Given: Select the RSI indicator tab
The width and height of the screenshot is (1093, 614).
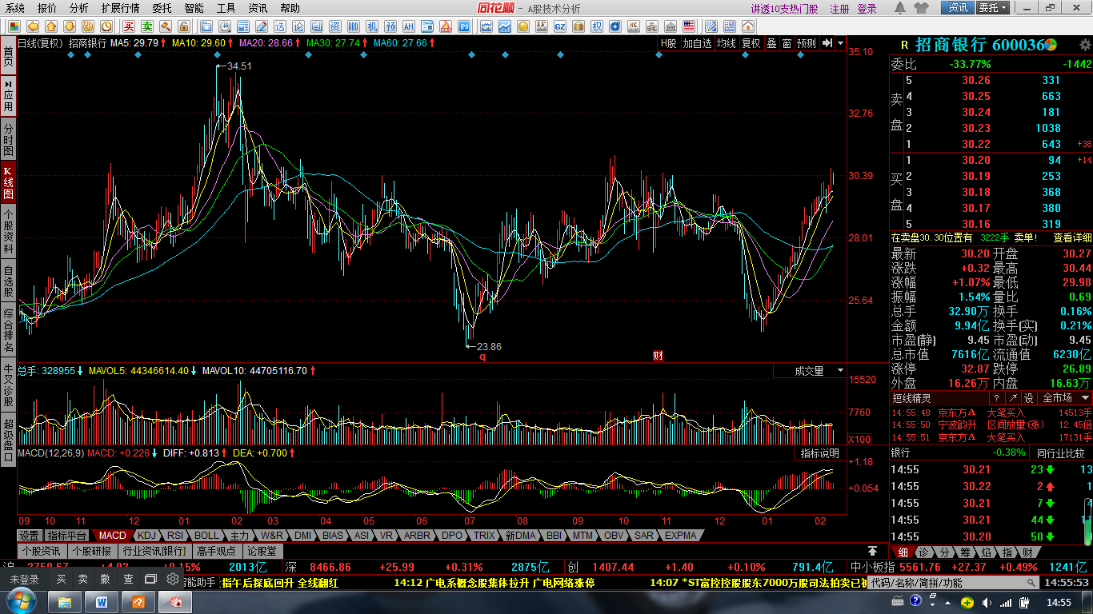Looking at the screenshot, I should pyautogui.click(x=175, y=536).
